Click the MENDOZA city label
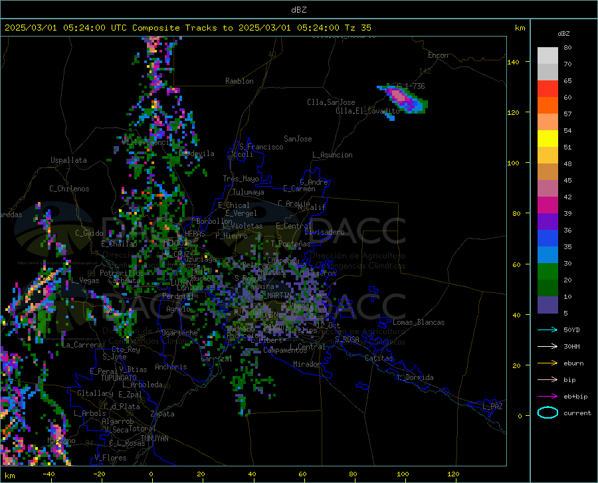598x483 pixels. [177, 243]
